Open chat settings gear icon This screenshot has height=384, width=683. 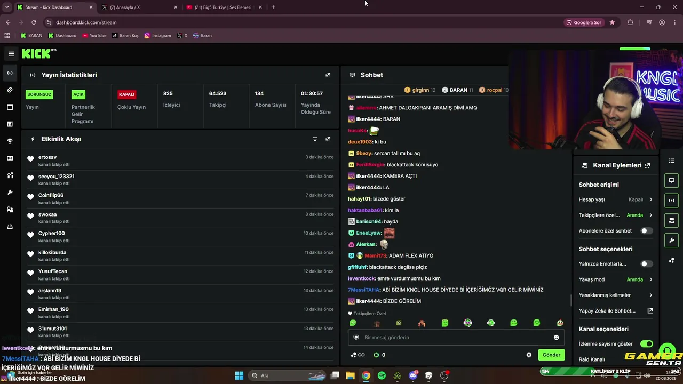tap(529, 355)
